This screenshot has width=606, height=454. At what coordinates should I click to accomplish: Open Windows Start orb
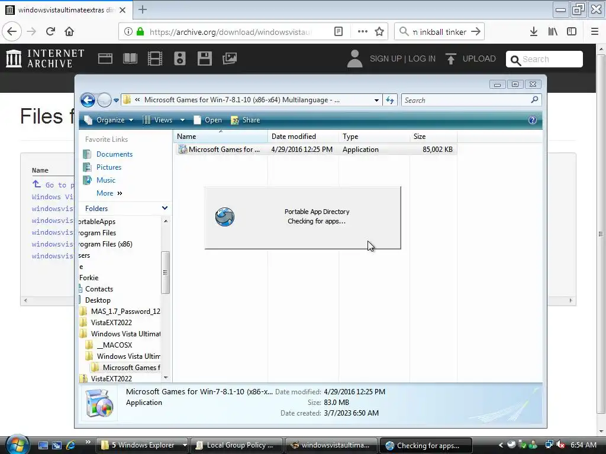pos(17,444)
